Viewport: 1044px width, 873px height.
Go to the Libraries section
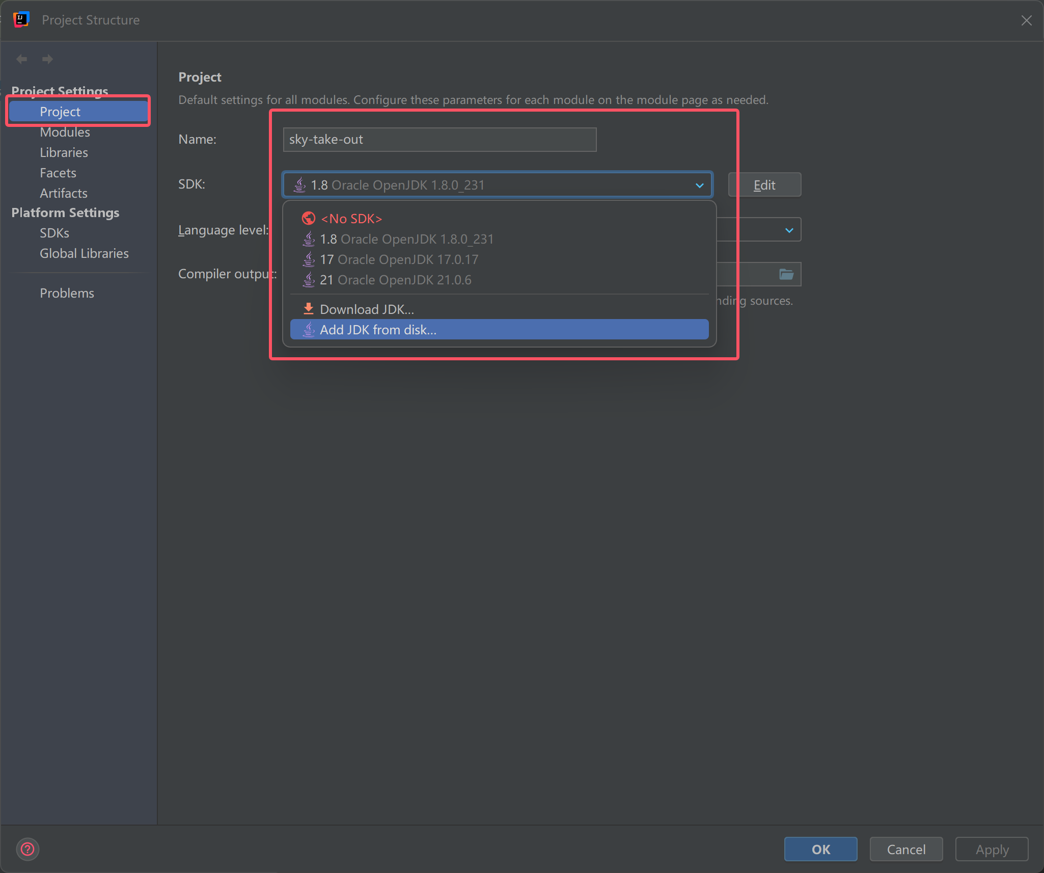click(x=64, y=152)
